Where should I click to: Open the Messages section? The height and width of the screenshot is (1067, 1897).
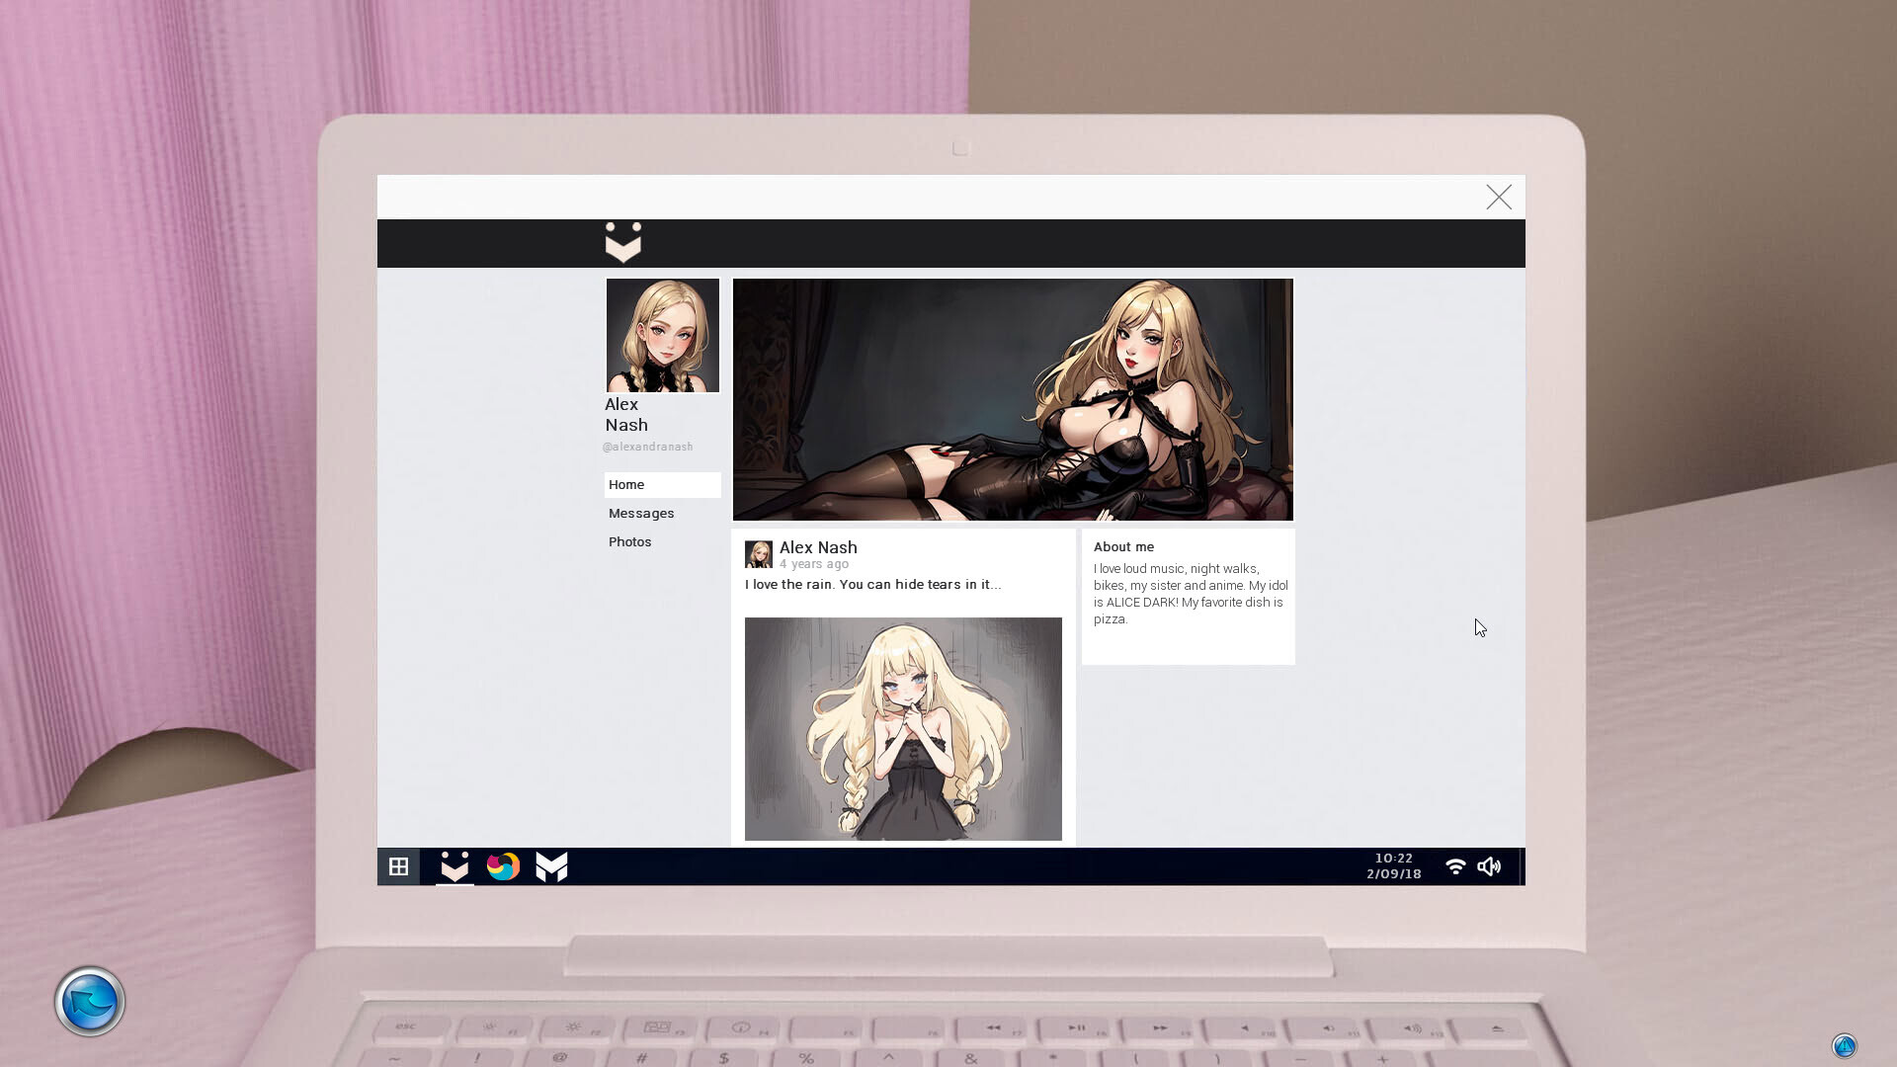641,513
